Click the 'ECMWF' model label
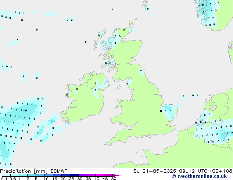Image resolution: width=233 pixels, height=180 pixels. coord(59,171)
